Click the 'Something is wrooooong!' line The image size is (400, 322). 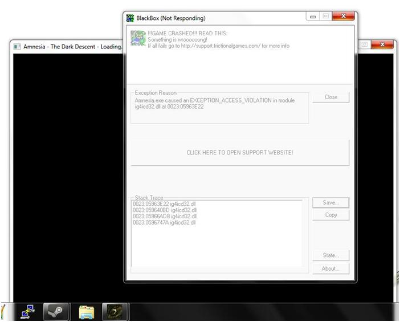tap(178, 39)
